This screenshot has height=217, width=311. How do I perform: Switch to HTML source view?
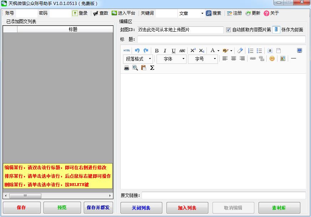click(127, 51)
